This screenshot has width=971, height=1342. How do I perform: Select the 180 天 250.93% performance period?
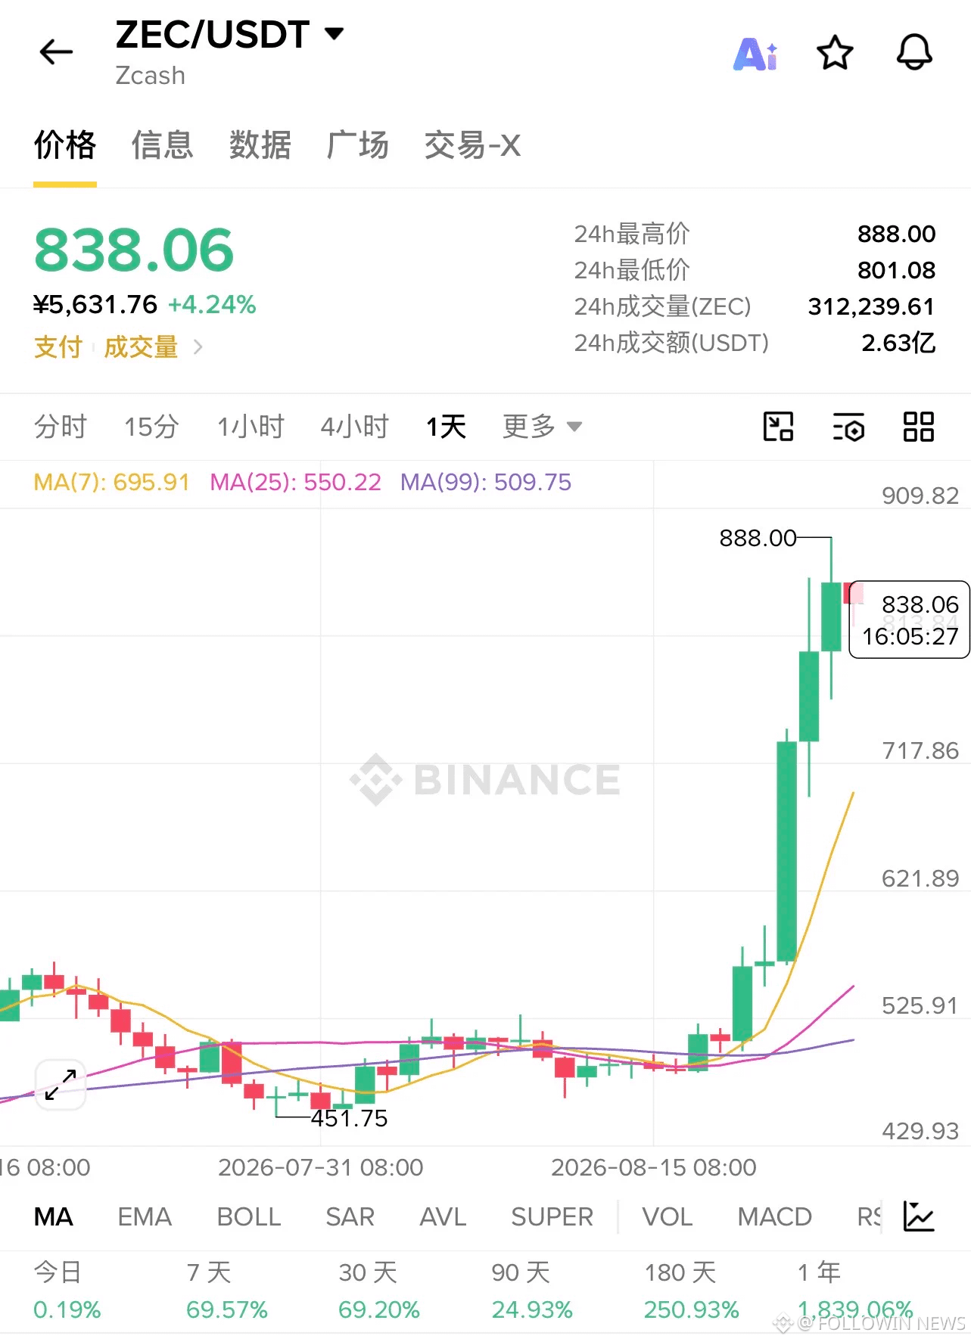click(x=692, y=1291)
